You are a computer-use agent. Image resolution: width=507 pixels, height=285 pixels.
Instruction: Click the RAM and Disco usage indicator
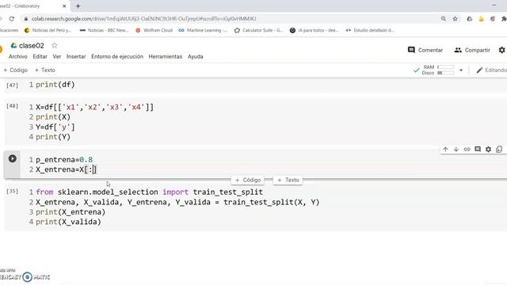[x=438, y=70]
